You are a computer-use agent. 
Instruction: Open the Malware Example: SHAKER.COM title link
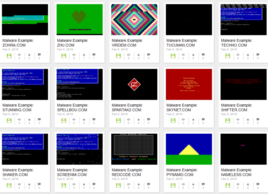tap(18, 172)
